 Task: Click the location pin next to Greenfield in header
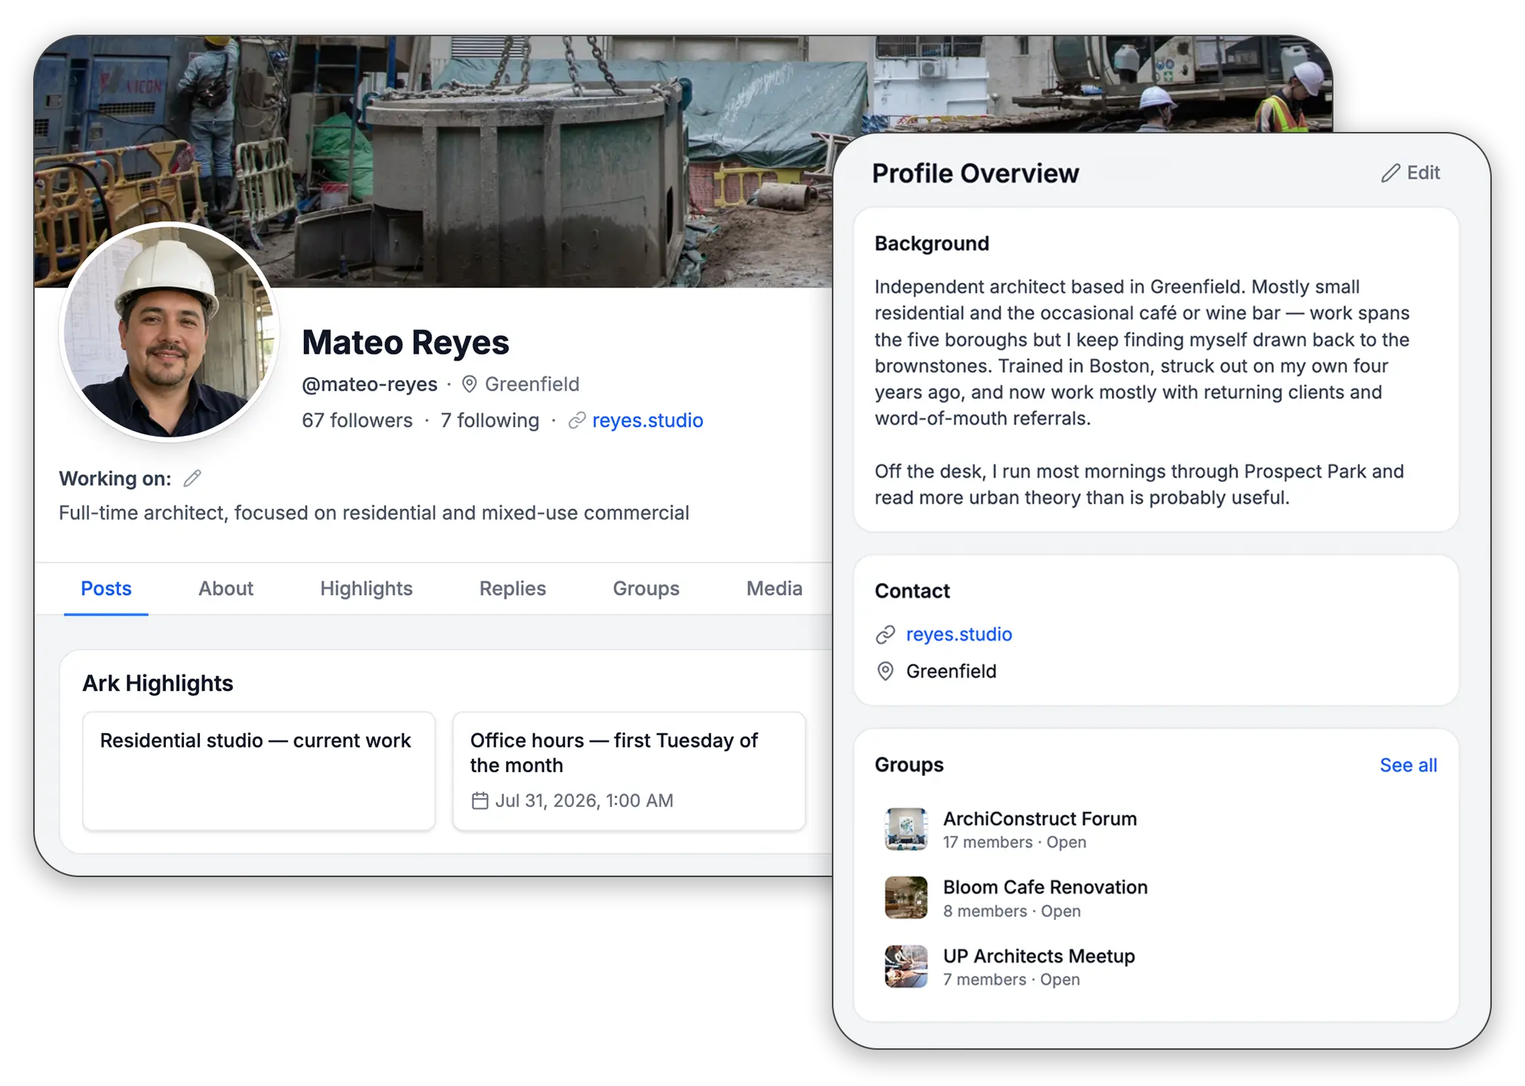469,385
